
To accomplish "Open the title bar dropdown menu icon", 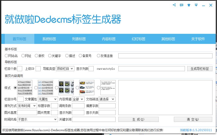I will tap(196, 5).
